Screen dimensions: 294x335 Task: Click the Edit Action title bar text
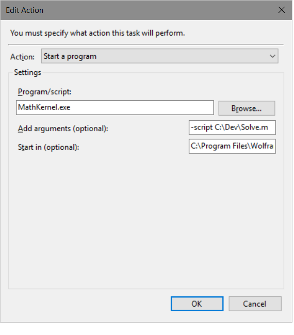tap(25, 10)
